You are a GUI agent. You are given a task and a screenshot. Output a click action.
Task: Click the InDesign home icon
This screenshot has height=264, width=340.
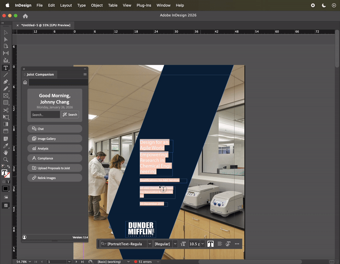point(25,16)
